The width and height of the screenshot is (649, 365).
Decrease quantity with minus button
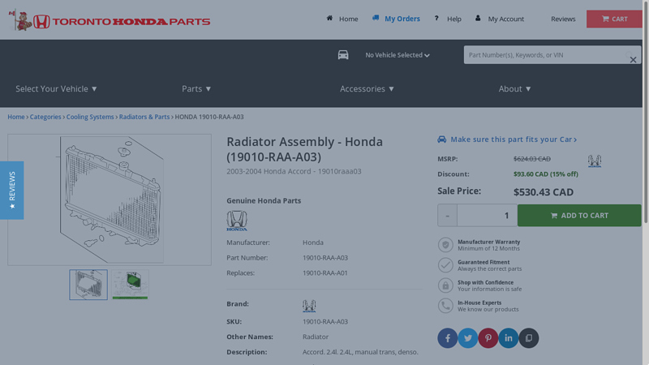click(x=447, y=216)
